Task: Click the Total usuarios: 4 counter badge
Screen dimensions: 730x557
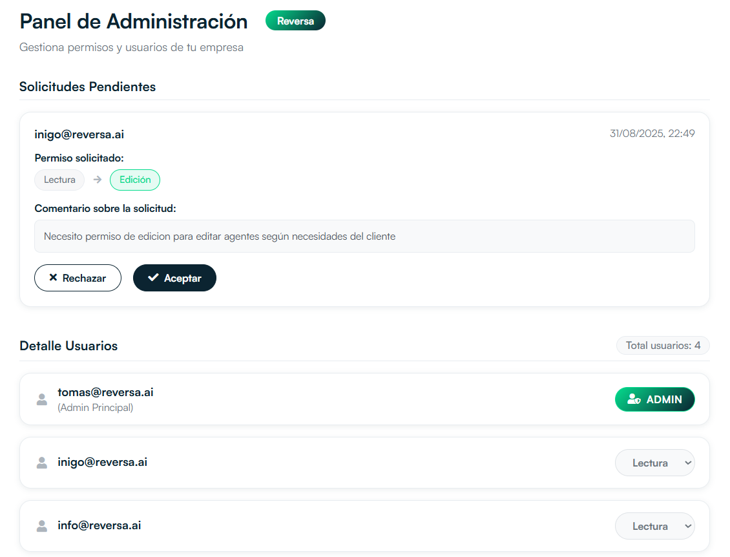Action: pos(663,346)
